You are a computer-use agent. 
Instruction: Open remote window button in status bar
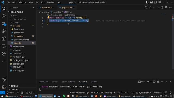(x=3, y=93)
